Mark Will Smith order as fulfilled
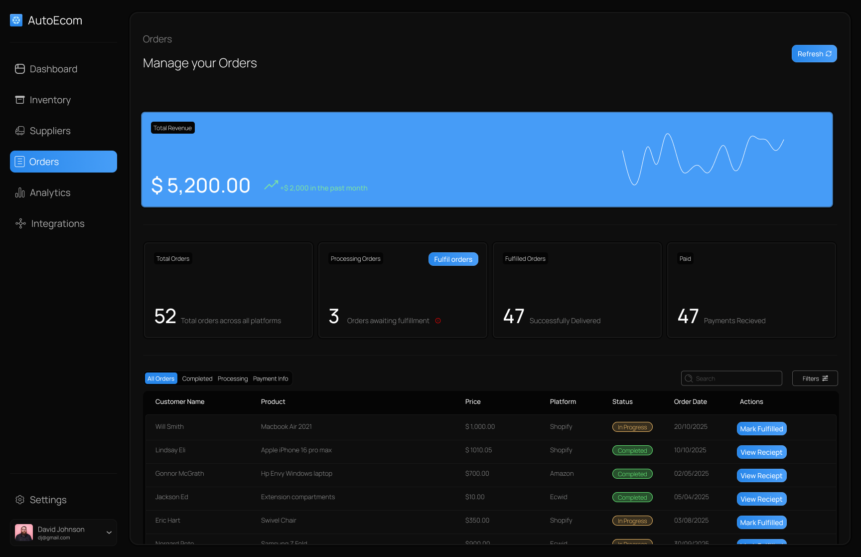 coord(762,429)
